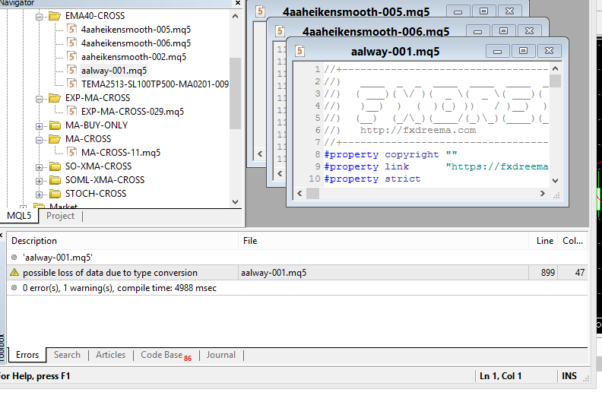The image size is (602, 405).
Task: Click the warning triangle icon in Errors list
Action: pos(14,273)
